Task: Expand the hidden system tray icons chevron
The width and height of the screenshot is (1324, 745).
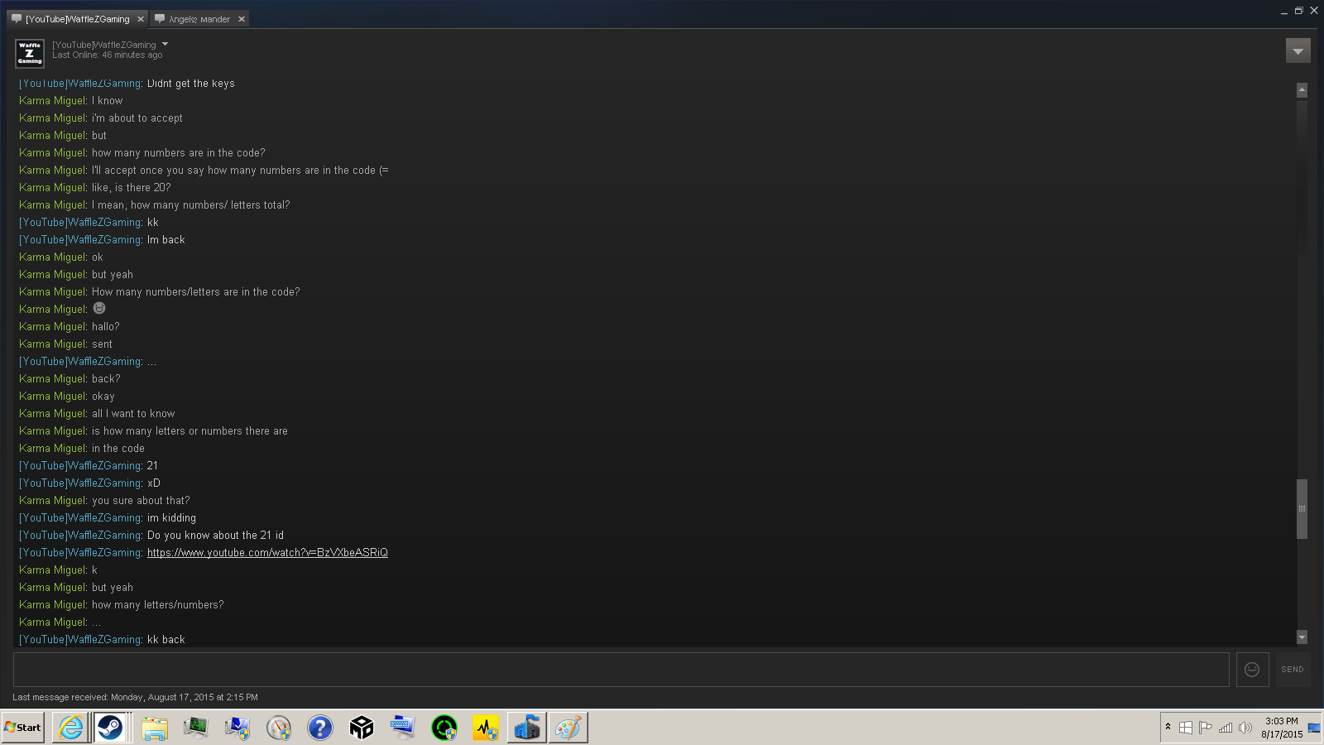Action: (1168, 727)
